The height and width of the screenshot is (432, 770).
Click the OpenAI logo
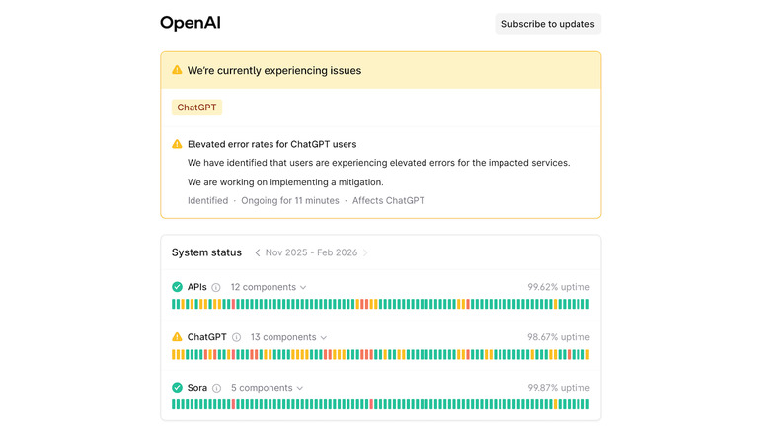(191, 23)
